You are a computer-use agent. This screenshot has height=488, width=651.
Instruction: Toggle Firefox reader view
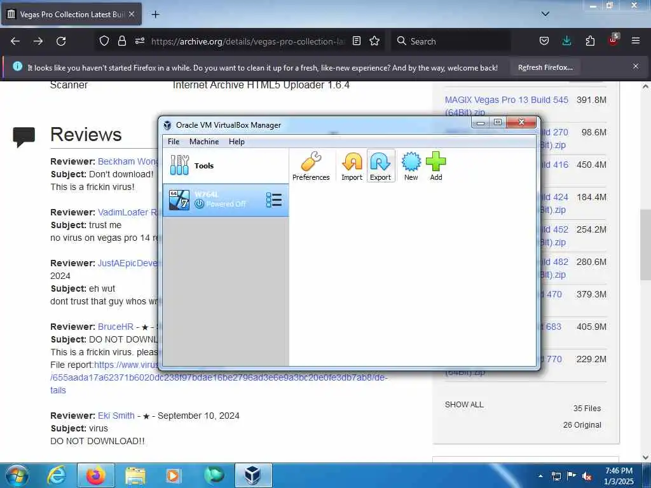tap(356, 41)
